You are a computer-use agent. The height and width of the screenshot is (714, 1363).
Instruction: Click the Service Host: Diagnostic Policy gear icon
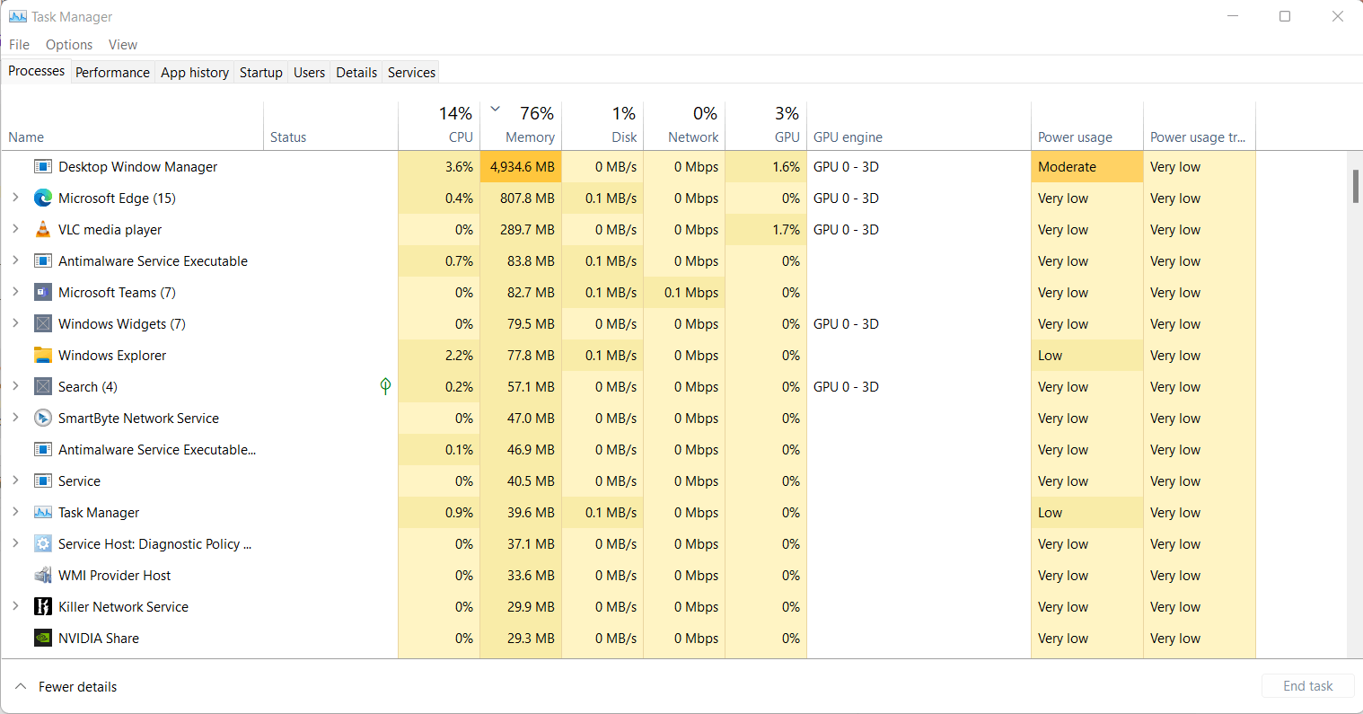[x=42, y=544]
